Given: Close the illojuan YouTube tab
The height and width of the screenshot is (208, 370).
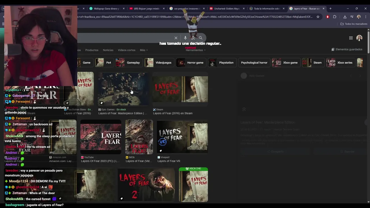Looking at the screenshot, I should click(x=164, y=9).
